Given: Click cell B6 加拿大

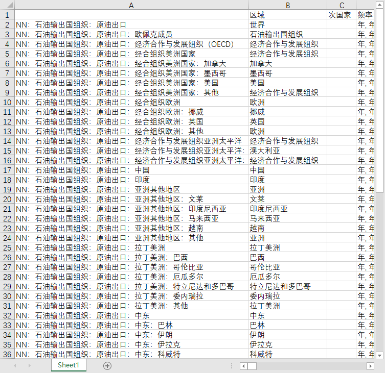Looking at the screenshot, I should (x=287, y=63).
